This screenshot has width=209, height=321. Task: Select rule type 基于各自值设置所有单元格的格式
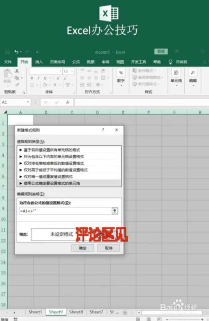coord(69,150)
